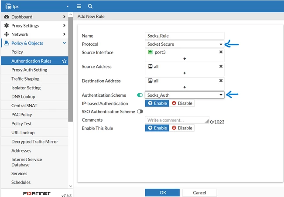Viewport: 284px width, 197px height.
Task: Remove all from Source Address
Action: (221, 66)
